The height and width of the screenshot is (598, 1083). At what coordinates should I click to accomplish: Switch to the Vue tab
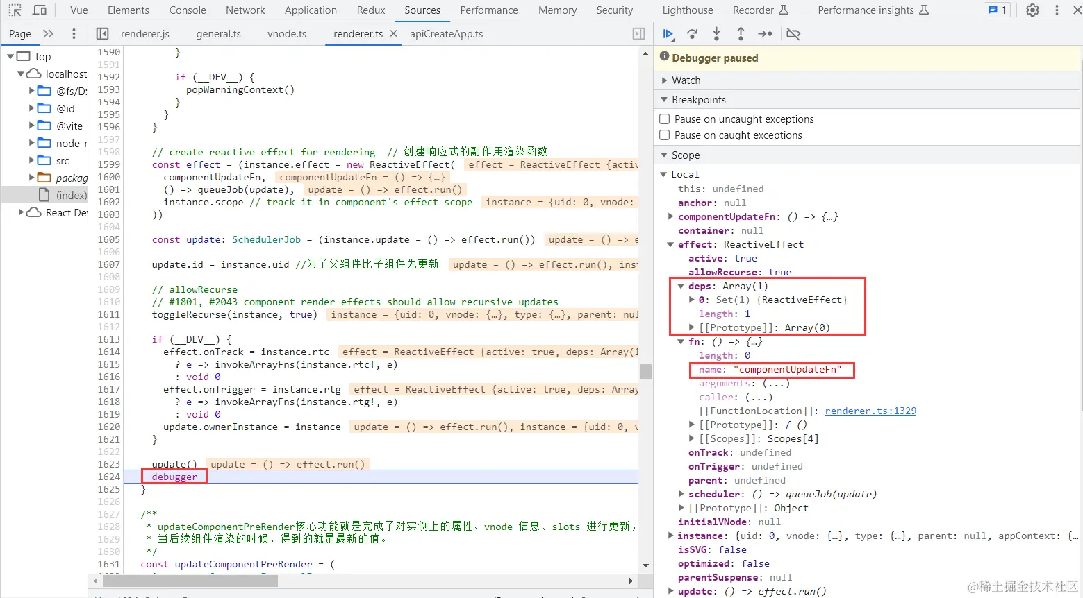(79, 10)
